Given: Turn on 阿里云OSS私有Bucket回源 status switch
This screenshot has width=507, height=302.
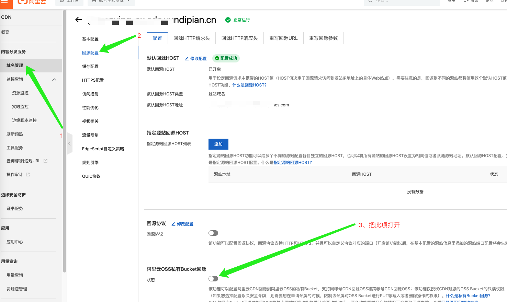Looking at the screenshot, I should [x=213, y=279].
